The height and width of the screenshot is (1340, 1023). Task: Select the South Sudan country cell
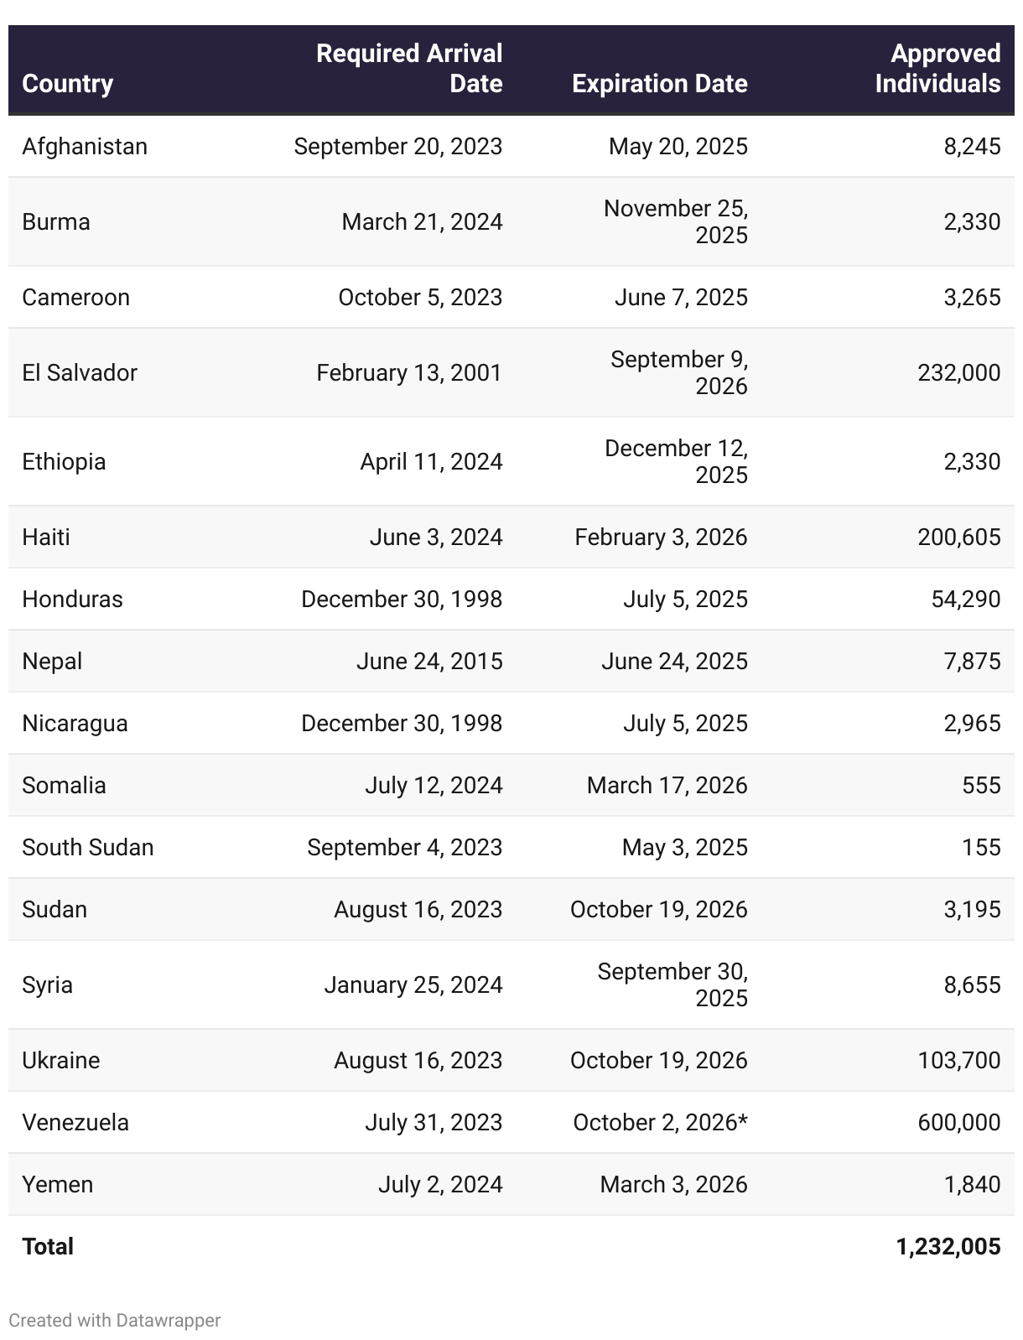[x=88, y=848]
